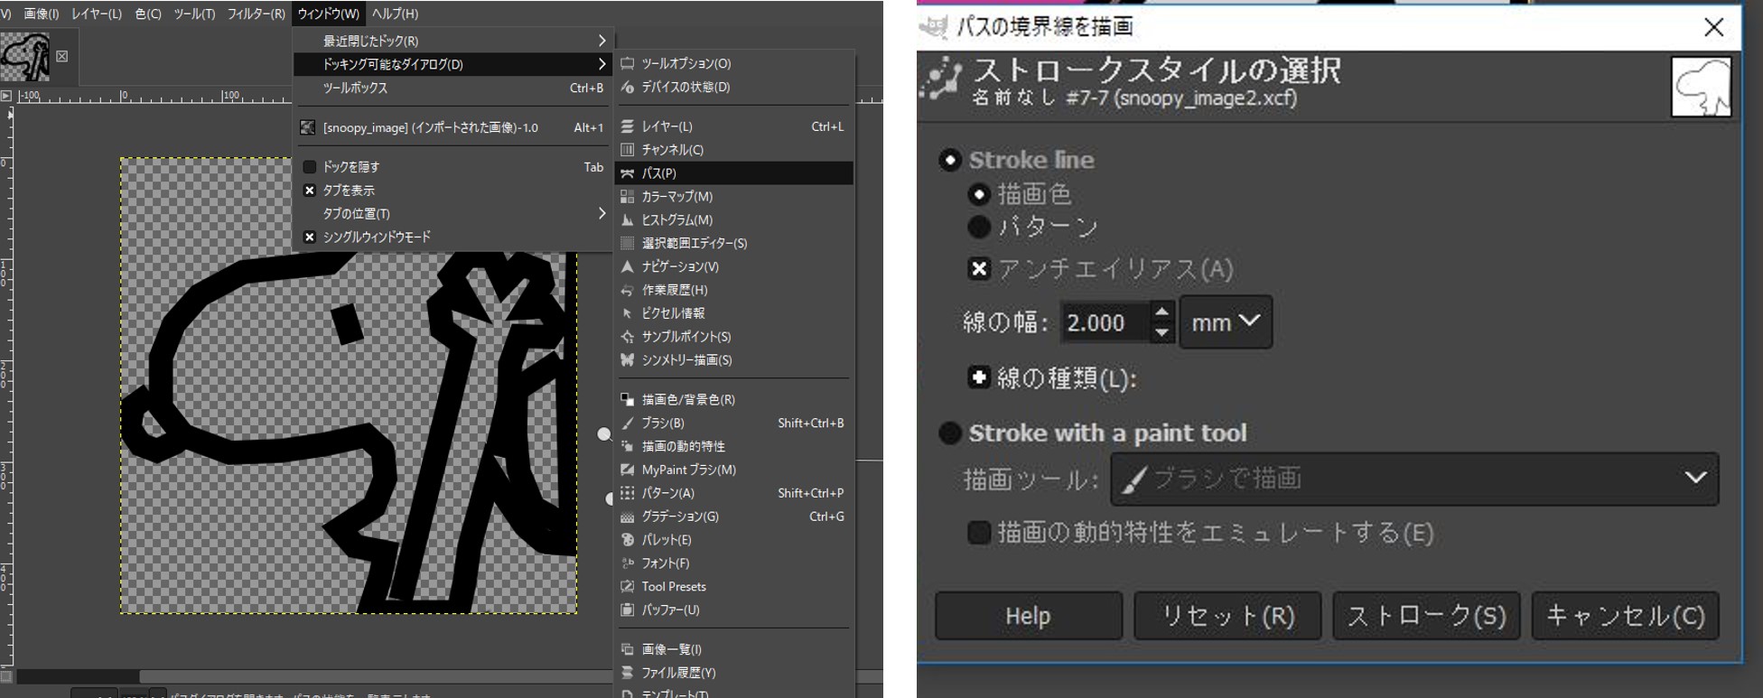Open Pixel Info pointer icon (ピクセル情報)
This screenshot has width=1763, height=698.
point(628,313)
